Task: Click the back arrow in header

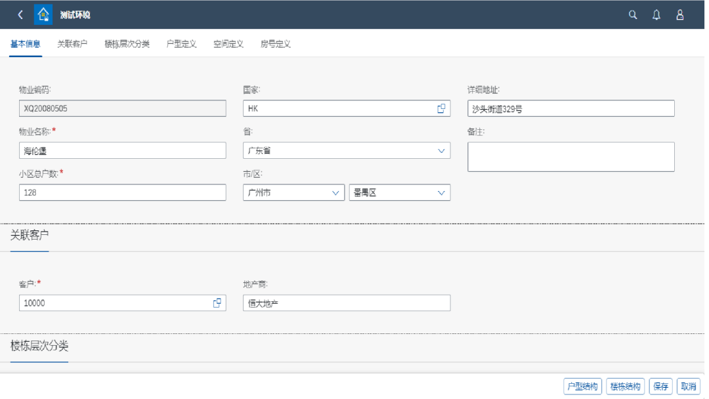Action: coord(20,14)
